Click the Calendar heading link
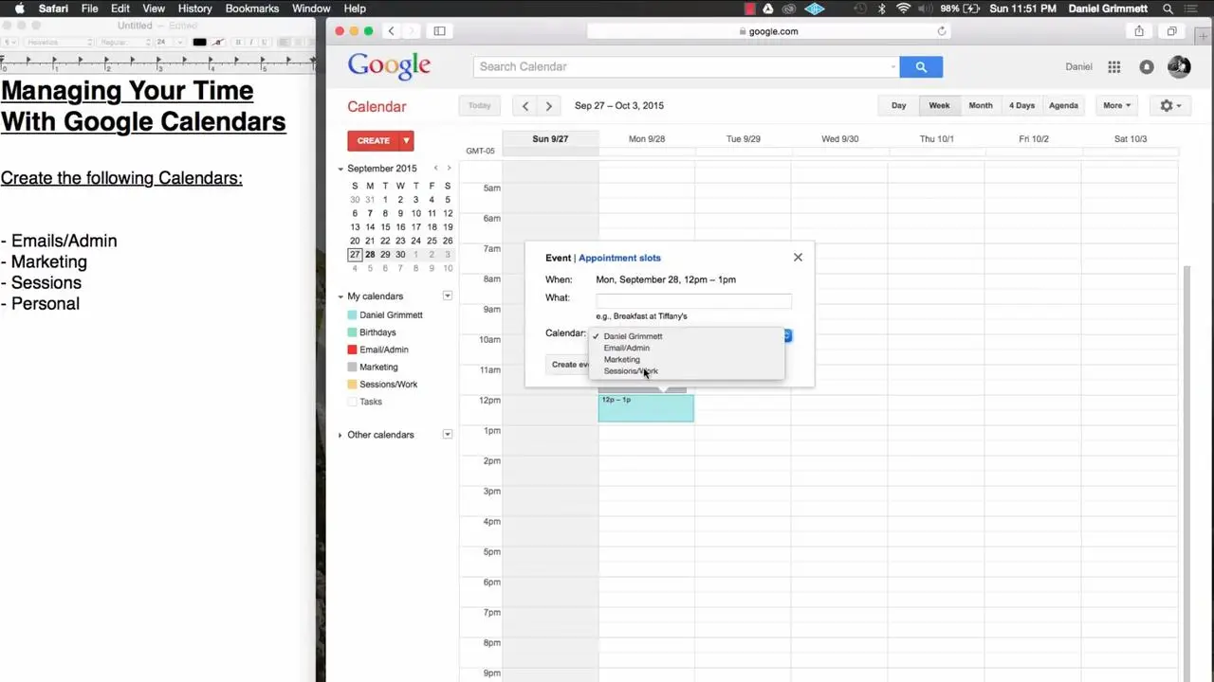The height and width of the screenshot is (682, 1214). point(377,107)
